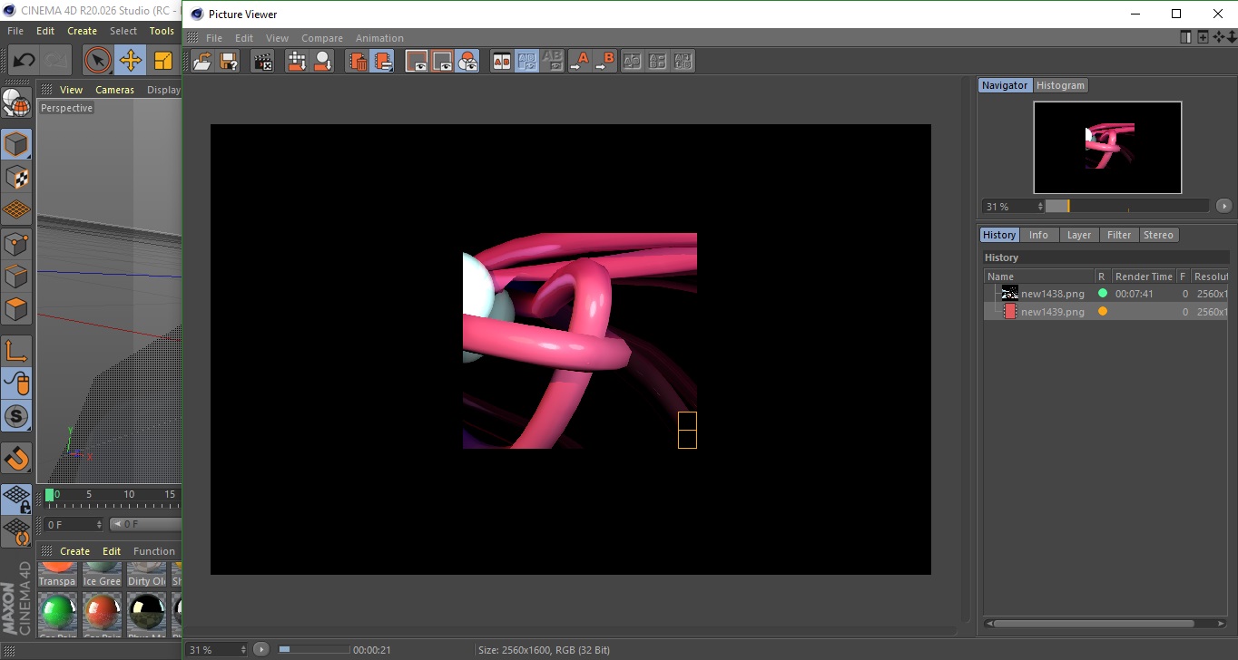Image resolution: width=1238 pixels, height=660 pixels.
Task: Switch to the Histogram tab
Action: (1060, 85)
